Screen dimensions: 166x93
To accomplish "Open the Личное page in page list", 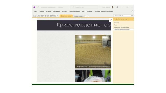I will tap(116, 23).
